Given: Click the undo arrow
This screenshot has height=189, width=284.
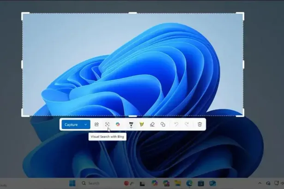Looking at the screenshot, I should 176,124.
